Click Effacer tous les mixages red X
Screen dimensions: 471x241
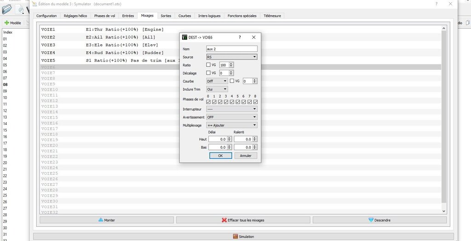coord(243,220)
